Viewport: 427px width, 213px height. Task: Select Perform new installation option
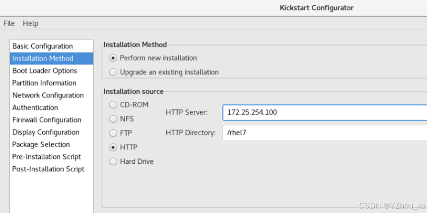pos(113,58)
